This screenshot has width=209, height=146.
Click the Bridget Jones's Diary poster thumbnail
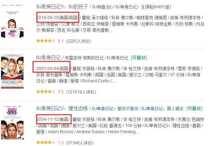[12, 71]
